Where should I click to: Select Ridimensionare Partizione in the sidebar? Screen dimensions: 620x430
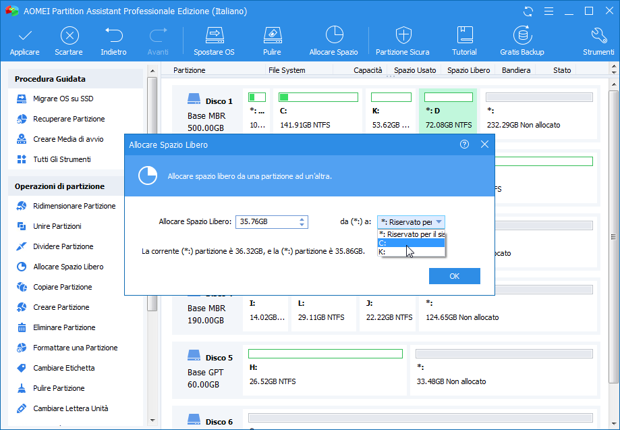coord(74,206)
